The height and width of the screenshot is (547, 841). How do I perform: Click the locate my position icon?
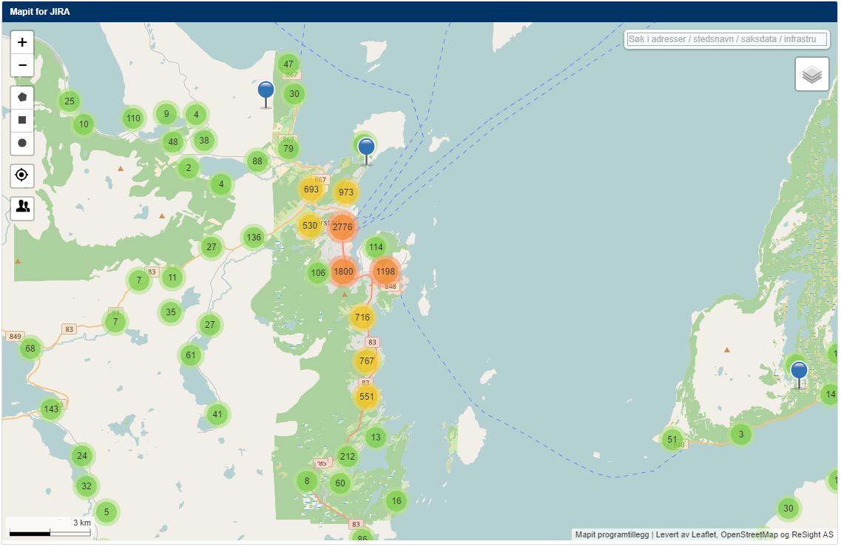point(22,175)
